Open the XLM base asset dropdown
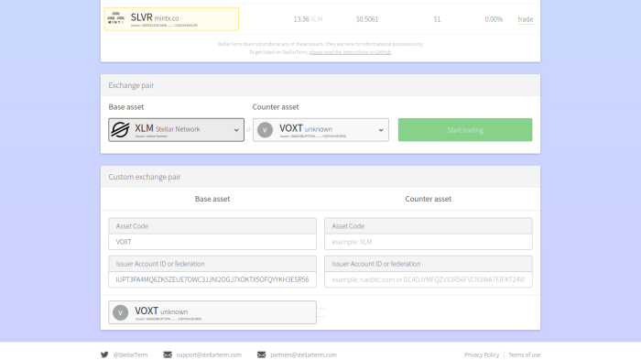The image size is (641, 360). tap(176, 130)
